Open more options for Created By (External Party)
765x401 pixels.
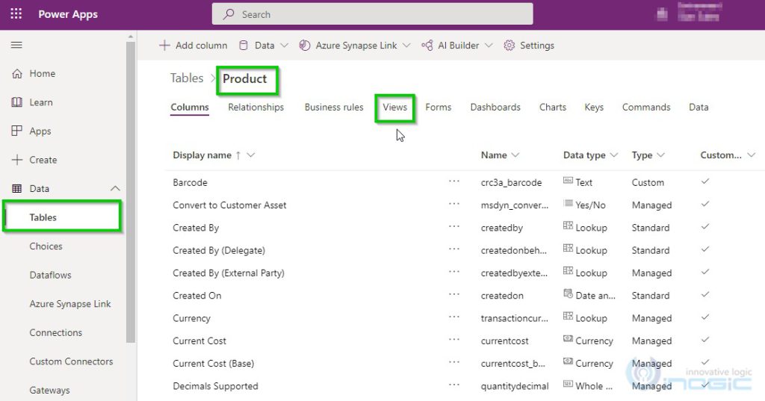[x=454, y=272]
